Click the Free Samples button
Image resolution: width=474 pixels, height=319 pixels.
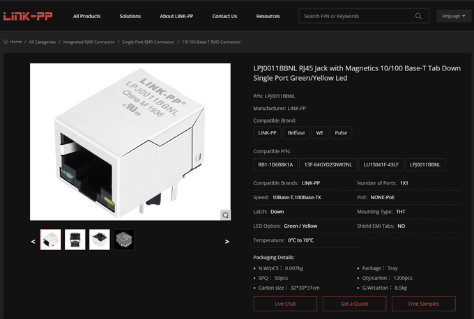tap(424, 304)
